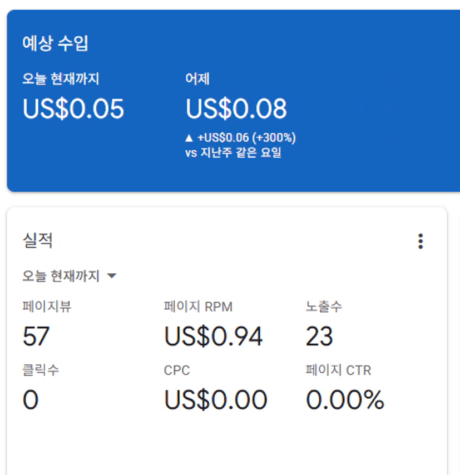This screenshot has width=460, height=475.
Task: Click the up triangle beside +US$0.06
Action: click(189, 137)
